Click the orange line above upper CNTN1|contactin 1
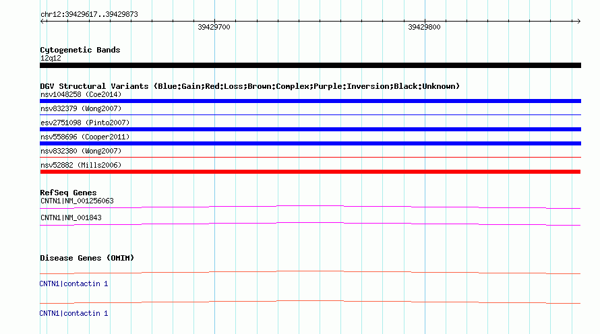This screenshot has height=334, width=600. [310, 272]
